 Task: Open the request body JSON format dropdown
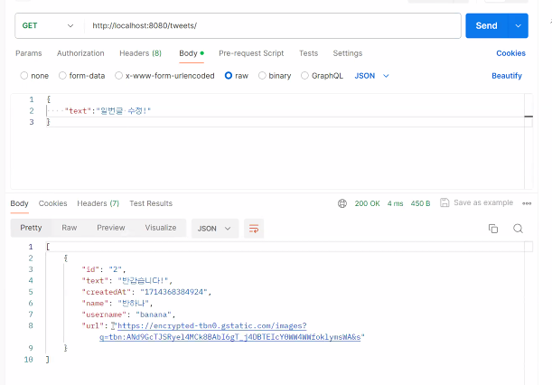tap(371, 76)
